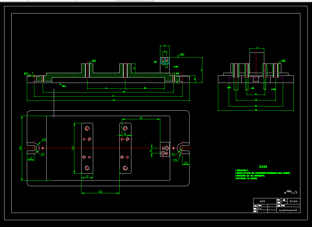Click the "R7" label at the left slot

tap(43, 154)
